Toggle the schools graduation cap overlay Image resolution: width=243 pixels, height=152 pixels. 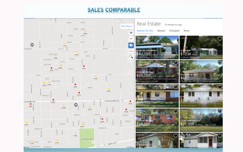131,45
